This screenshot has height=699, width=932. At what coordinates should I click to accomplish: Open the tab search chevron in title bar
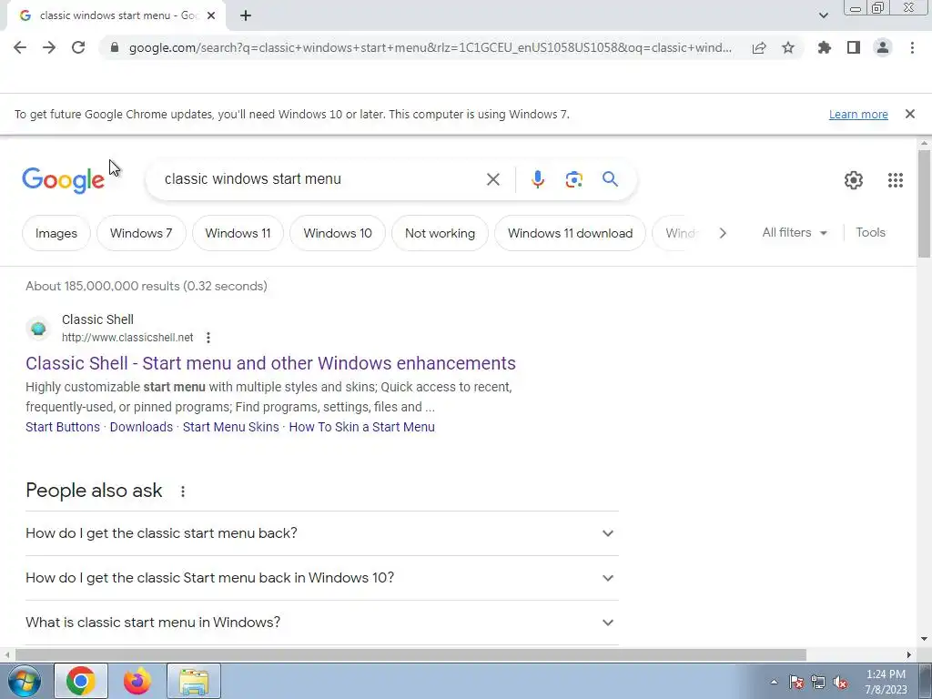pos(823,16)
